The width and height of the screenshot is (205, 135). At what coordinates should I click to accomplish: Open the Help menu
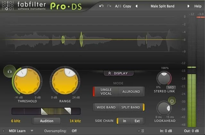[198, 6]
